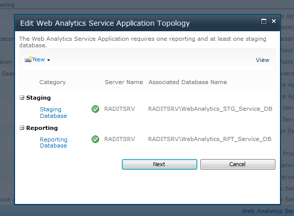294x216 pixels.
Task: Open the Reporting Database link
Action: click(x=53, y=142)
